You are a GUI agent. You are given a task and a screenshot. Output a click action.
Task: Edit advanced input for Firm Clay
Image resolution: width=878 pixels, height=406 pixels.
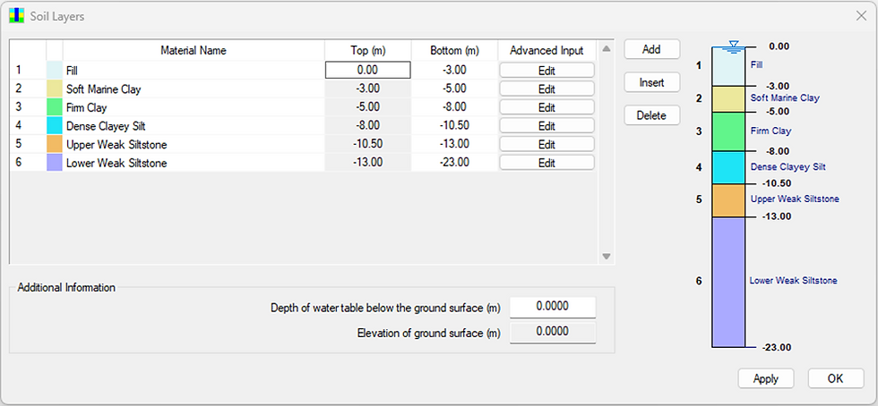(547, 107)
